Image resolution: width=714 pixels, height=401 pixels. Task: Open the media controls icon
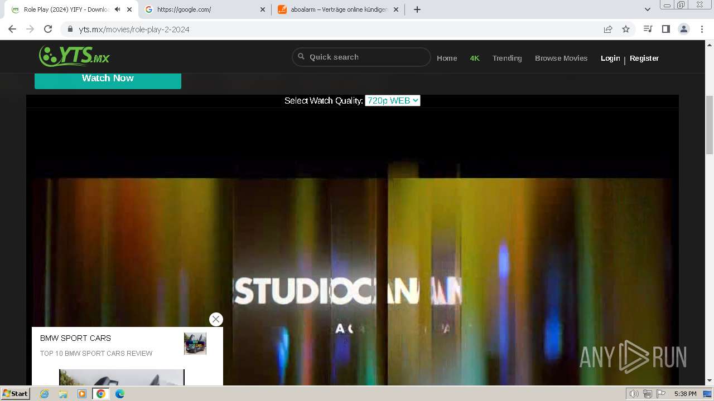click(x=648, y=29)
